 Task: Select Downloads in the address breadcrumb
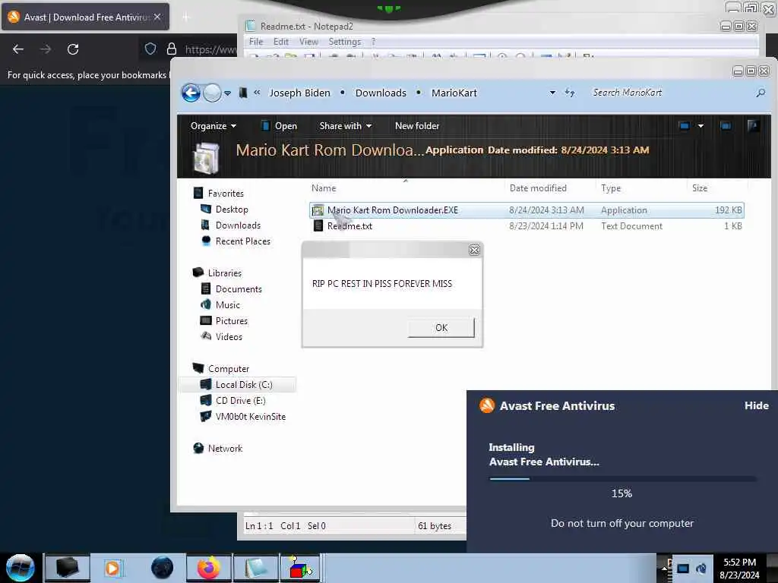click(381, 93)
